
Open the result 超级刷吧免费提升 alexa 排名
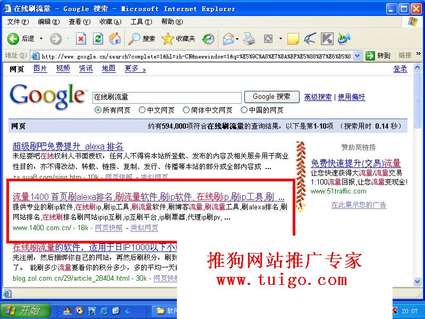tap(68, 147)
